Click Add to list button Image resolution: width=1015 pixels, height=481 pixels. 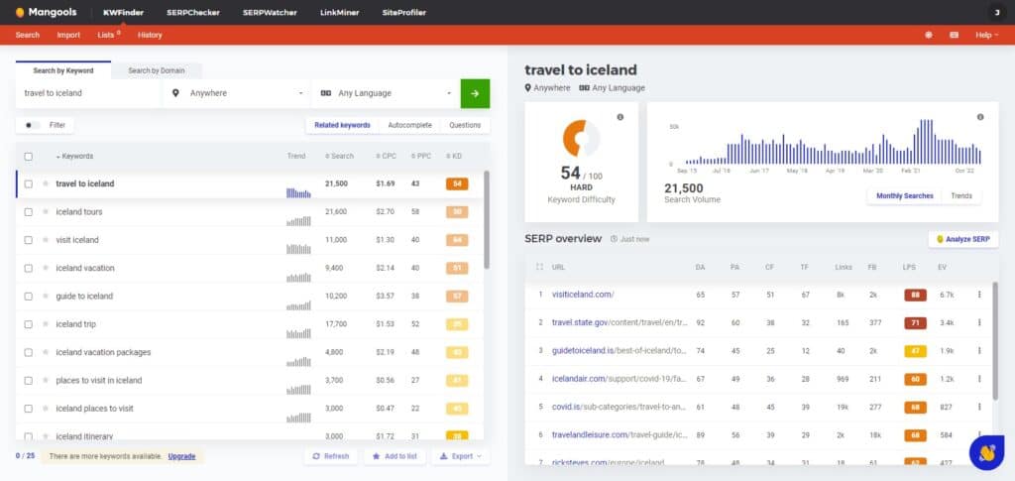coord(395,456)
